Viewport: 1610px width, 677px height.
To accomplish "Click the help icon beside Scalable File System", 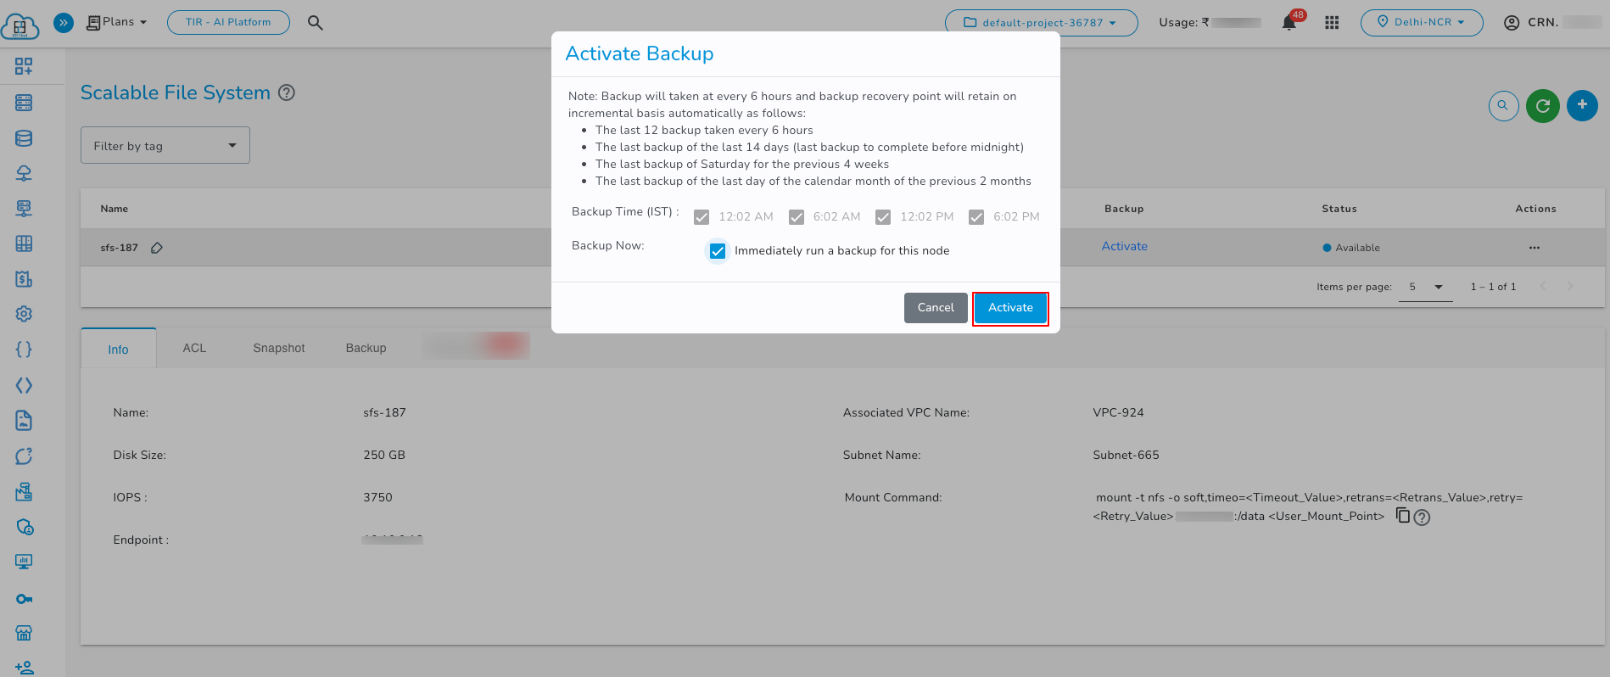I will [x=287, y=93].
